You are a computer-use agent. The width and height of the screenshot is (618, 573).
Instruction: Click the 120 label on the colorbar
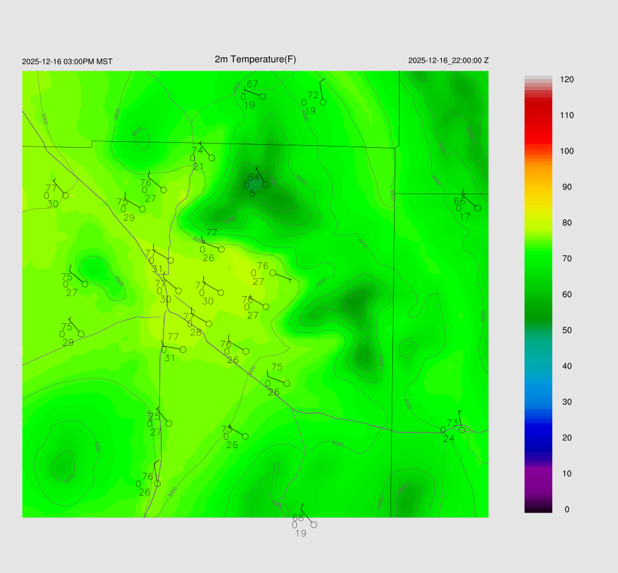[567, 80]
